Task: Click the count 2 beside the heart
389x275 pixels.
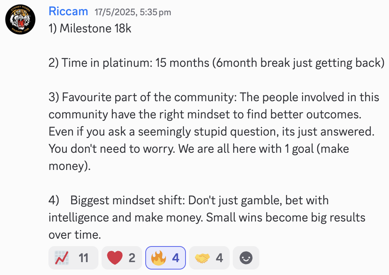Action: (x=132, y=258)
